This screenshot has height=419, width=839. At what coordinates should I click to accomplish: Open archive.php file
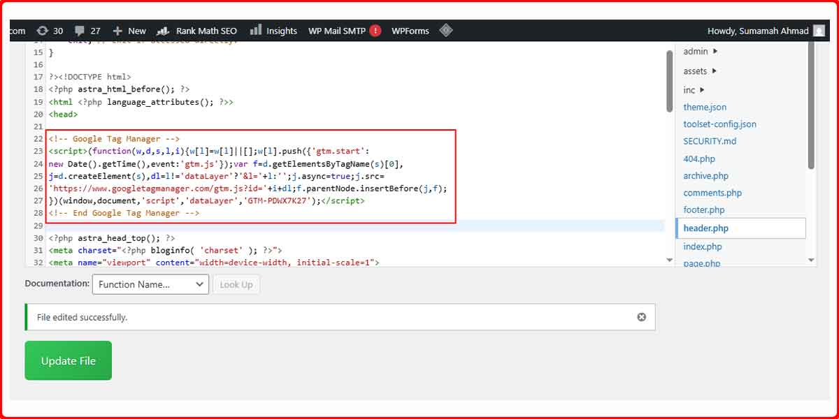pos(705,175)
